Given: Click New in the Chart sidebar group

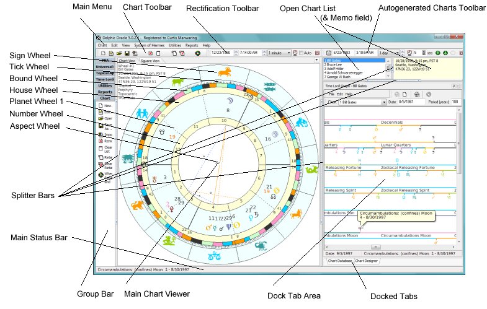Looking at the screenshot, I should (x=105, y=106).
